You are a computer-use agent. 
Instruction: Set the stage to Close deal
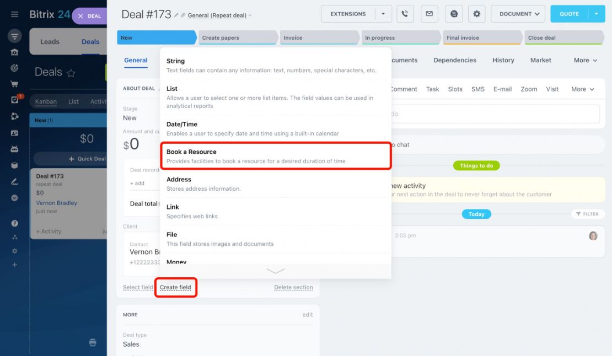click(564, 37)
